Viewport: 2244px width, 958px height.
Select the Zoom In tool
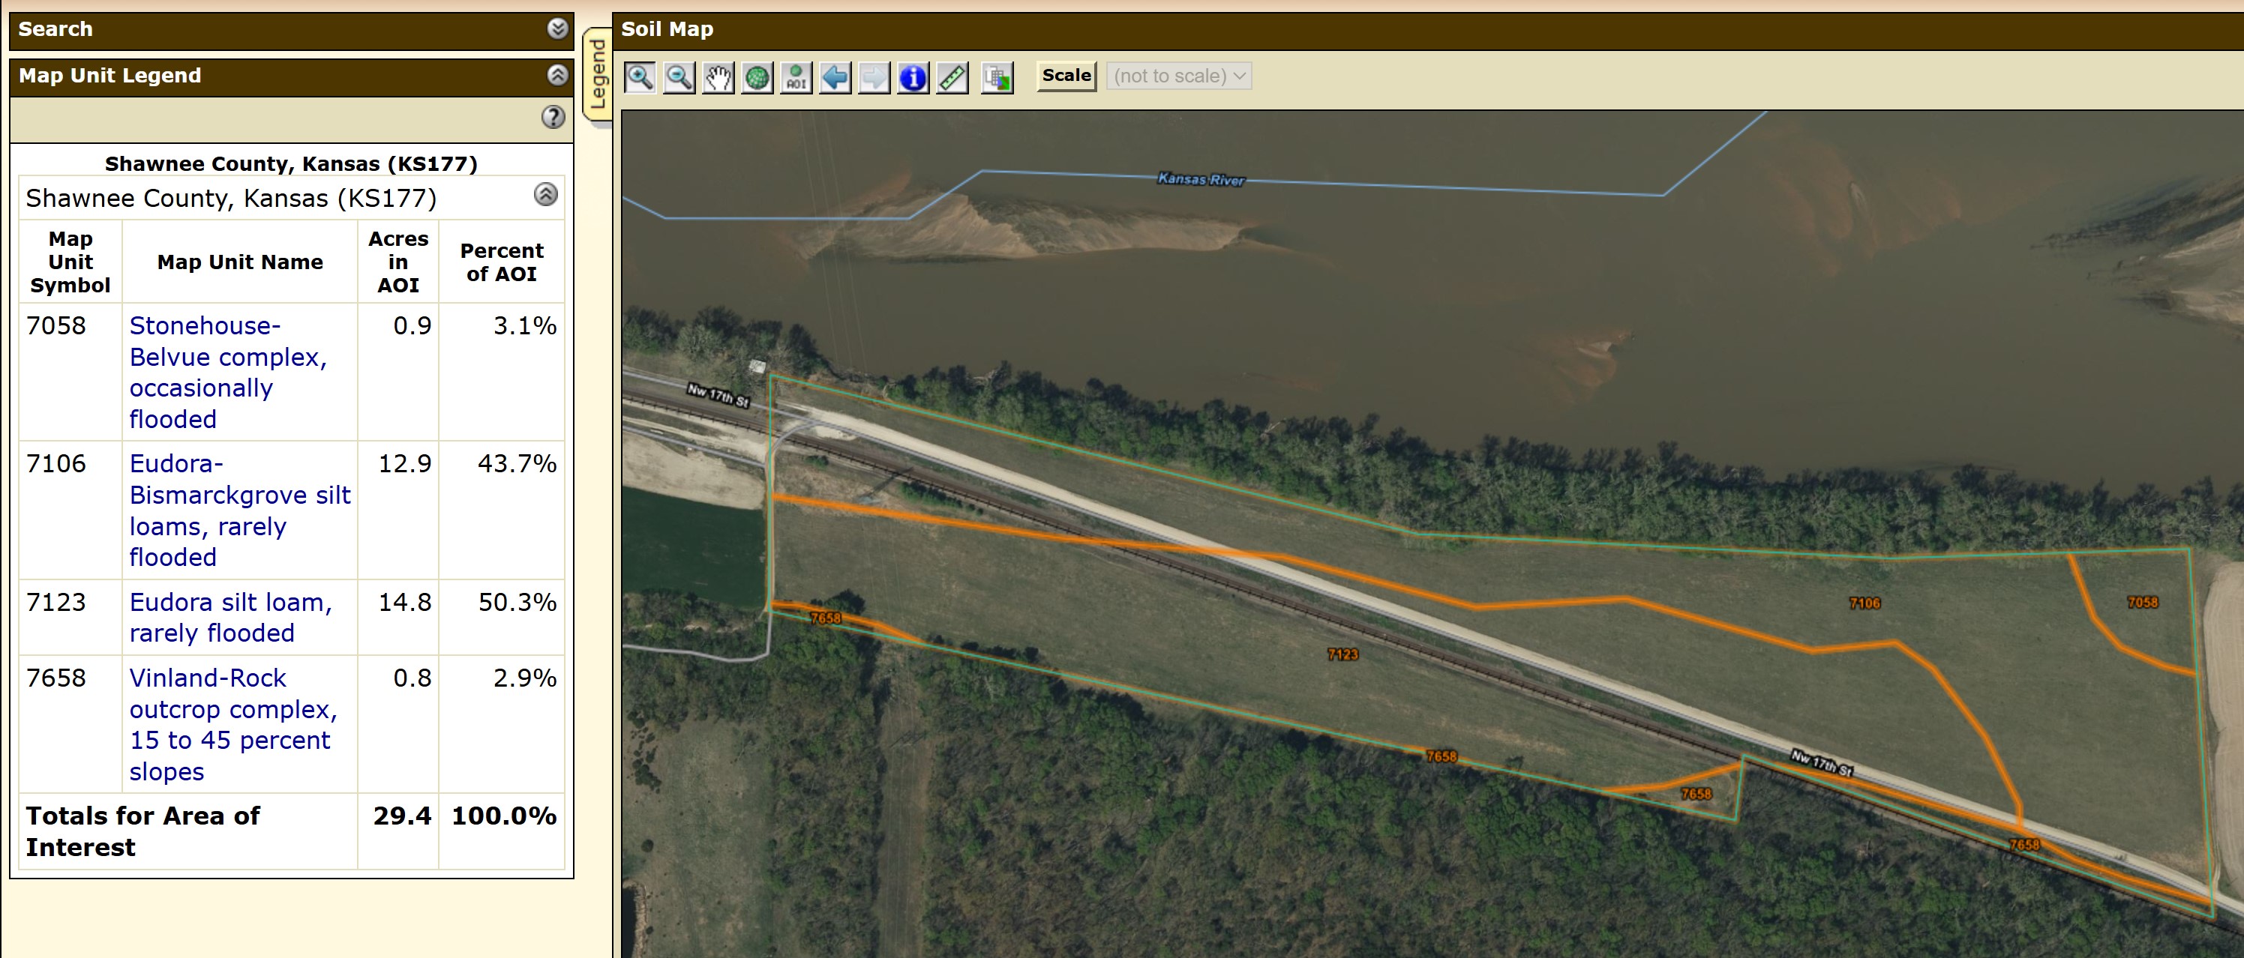coord(640,77)
